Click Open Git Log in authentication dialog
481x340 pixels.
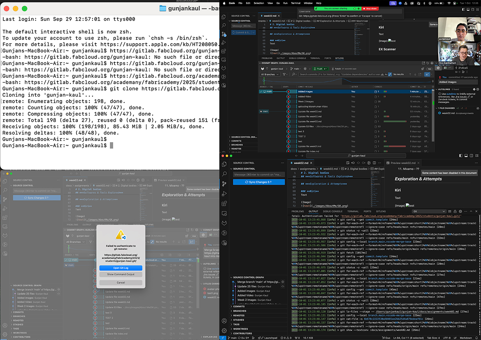121,268
